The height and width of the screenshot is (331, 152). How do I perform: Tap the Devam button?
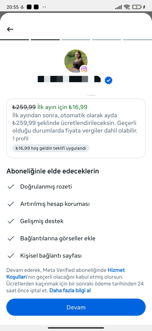pyautogui.click(x=76, y=307)
